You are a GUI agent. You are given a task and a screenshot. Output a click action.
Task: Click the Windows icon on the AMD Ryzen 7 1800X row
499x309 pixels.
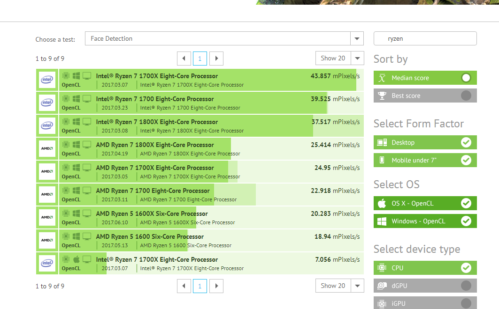point(77,145)
